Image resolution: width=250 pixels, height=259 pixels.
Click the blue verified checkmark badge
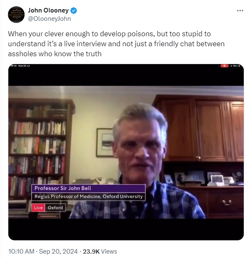click(74, 10)
